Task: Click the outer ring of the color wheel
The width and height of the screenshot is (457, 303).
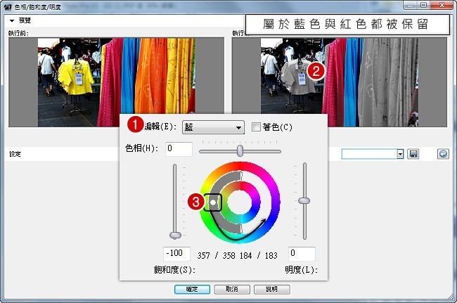Action: pos(274,202)
